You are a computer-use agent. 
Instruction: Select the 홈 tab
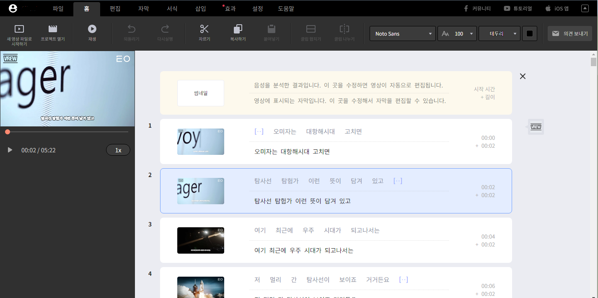(x=87, y=8)
